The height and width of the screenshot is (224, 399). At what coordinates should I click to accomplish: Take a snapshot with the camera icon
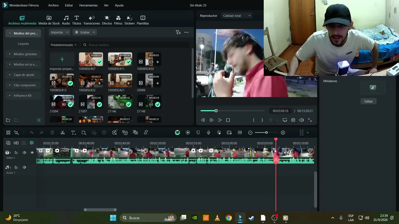point(293,120)
